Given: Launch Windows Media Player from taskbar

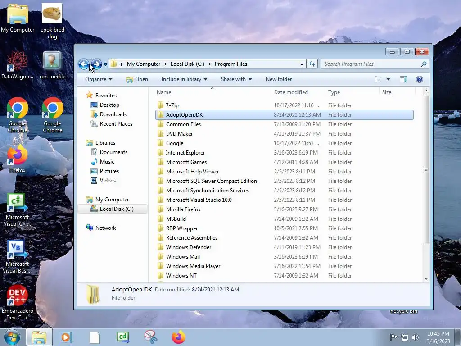Looking at the screenshot, I should pyautogui.click(x=67, y=337).
